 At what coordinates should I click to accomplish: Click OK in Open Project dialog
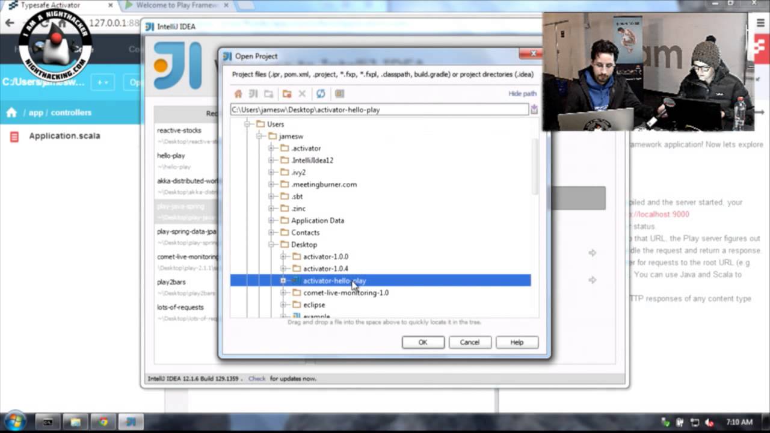[x=423, y=342]
